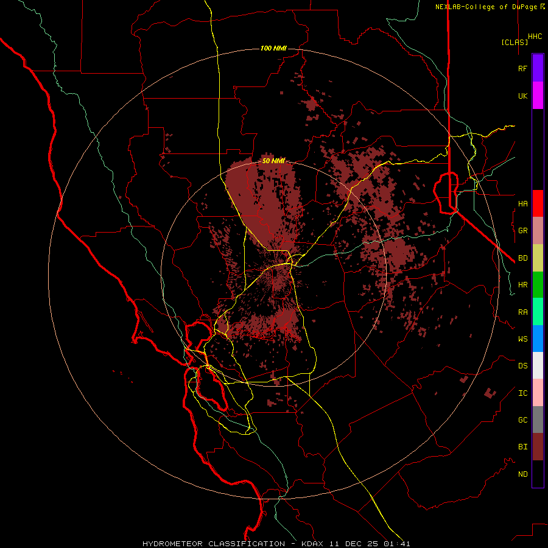This screenshot has width=548, height=548.
Task: Select the GR pink-brown legend swatch
Action: [x=538, y=231]
